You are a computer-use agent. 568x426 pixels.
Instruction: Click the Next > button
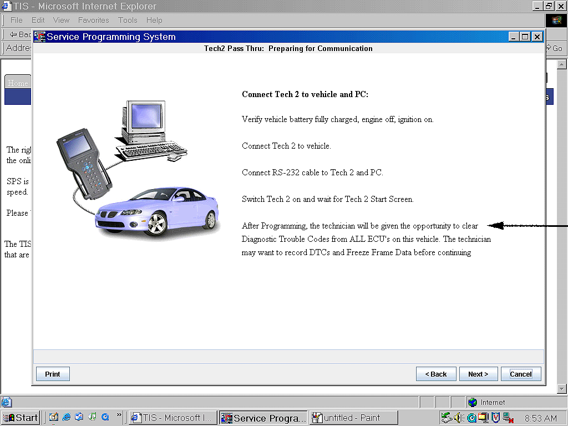478,374
